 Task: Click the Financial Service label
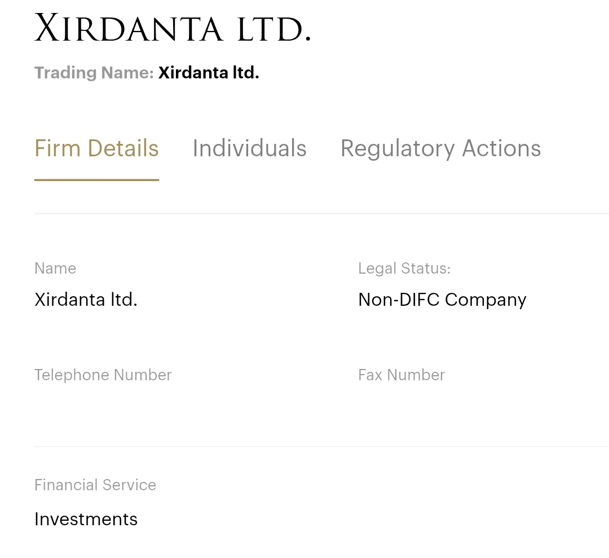[95, 485]
